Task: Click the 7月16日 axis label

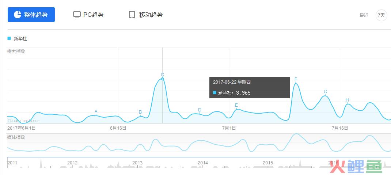Action: (340, 128)
